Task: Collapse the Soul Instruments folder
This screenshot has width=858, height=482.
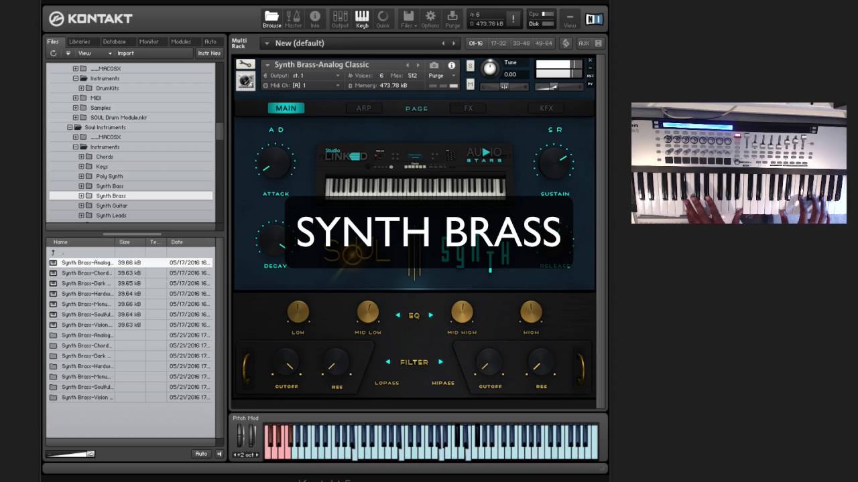Action: pyautogui.click(x=70, y=127)
